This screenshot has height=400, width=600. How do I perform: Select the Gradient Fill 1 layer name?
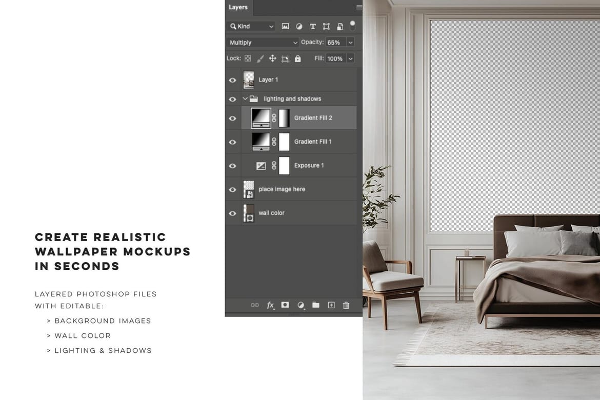tap(313, 142)
